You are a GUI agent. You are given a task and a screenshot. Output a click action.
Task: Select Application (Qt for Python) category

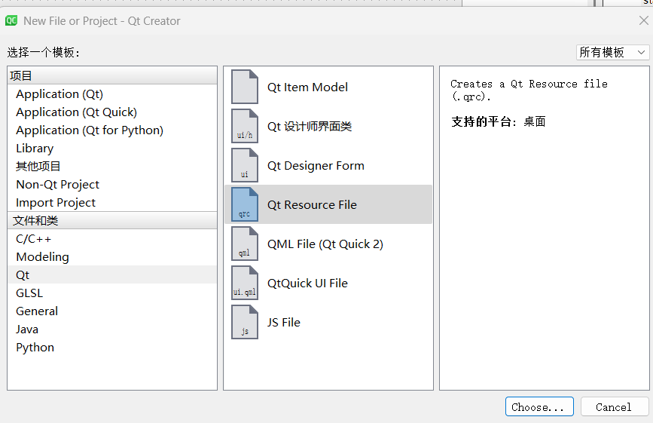tap(112, 130)
